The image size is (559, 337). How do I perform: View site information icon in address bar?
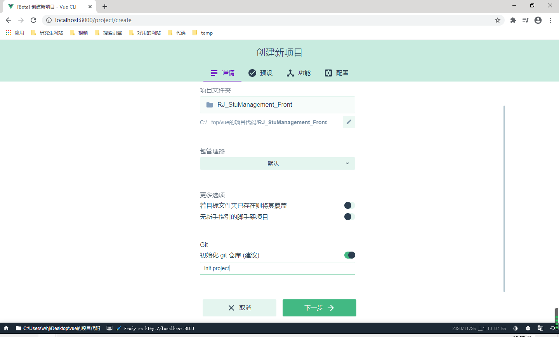(49, 20)
